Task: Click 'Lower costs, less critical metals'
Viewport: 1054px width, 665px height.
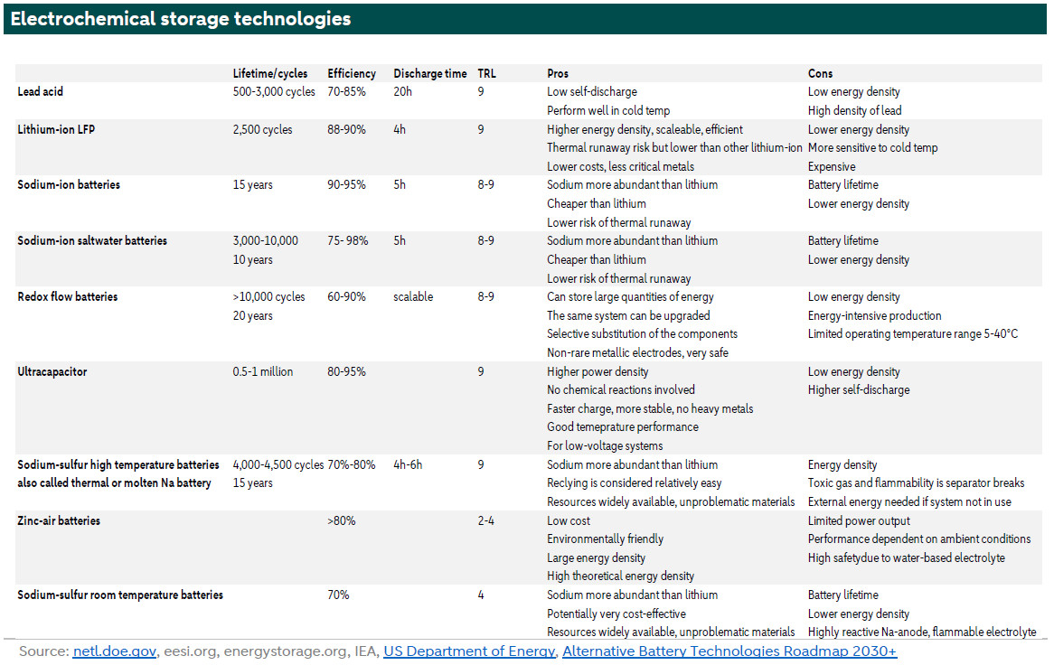Action: point(620,166)
